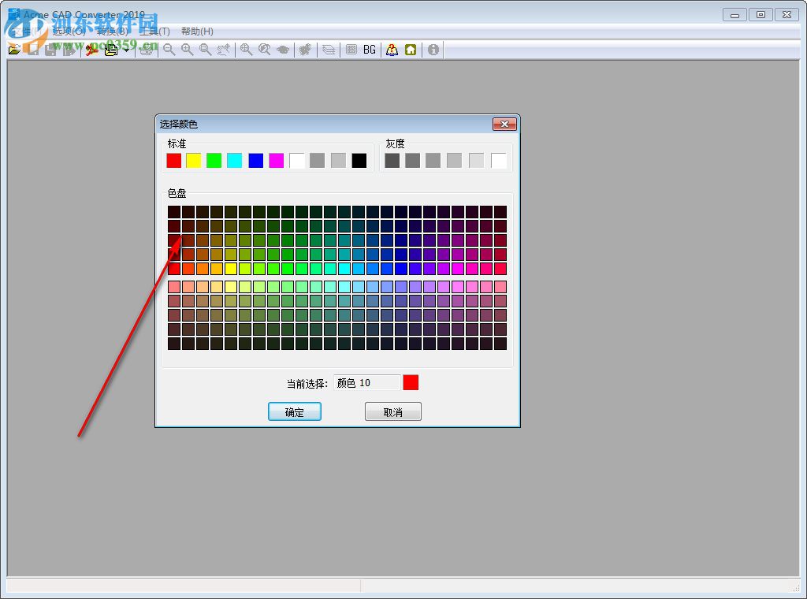This screenshot has width=807, height=599.
Task: Click the 取消 button to cancel
Action: point(392,411)
